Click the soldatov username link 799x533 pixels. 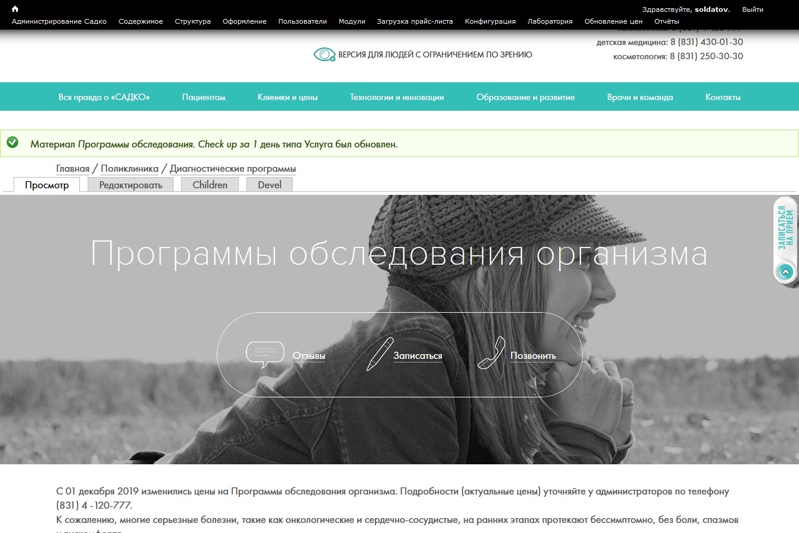(711, 9)
